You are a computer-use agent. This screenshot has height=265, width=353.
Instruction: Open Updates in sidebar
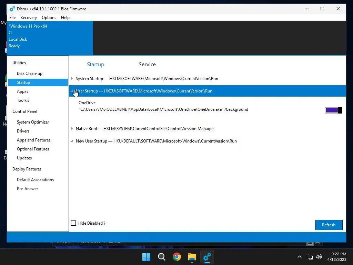(x=24, y=158)
